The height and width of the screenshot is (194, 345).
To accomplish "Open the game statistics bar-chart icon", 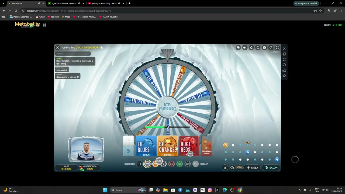I will click(x=225, y=168).
